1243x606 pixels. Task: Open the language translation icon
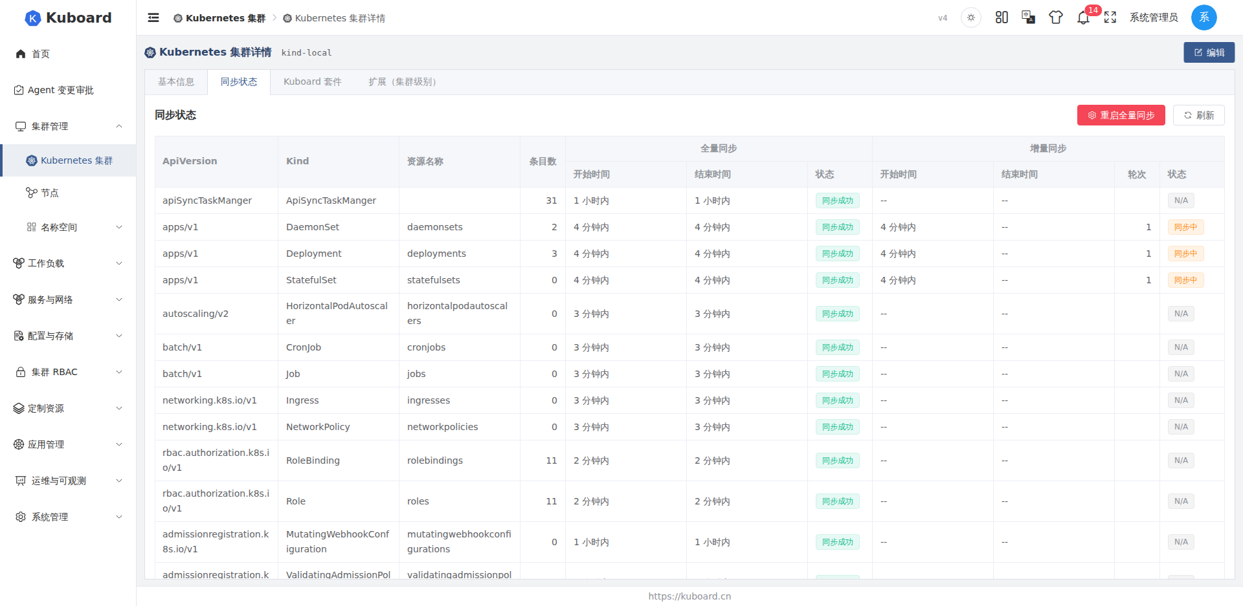click(x=1028, y=17)
